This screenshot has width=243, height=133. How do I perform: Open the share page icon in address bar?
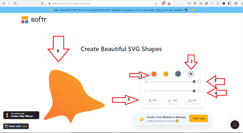click(x=156, y=3)
